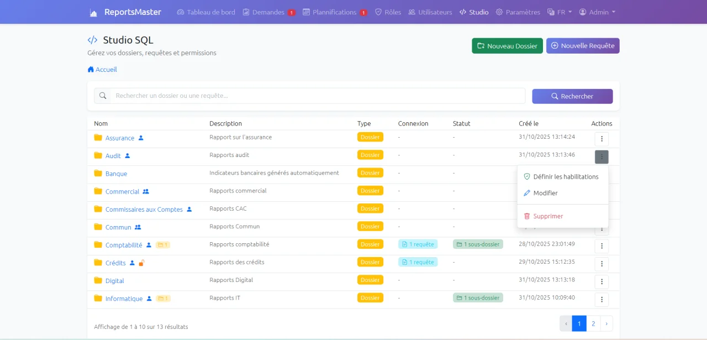Open the Assurance folder link

click(x=120, y=138)
